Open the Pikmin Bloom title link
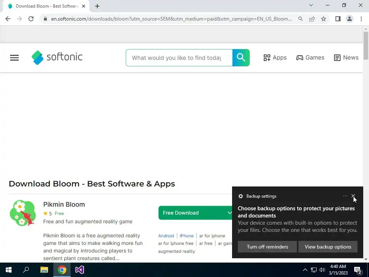369x277 pixels. (64, 205)
